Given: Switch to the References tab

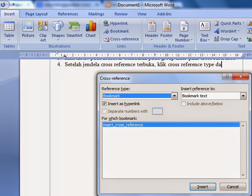Looking at the screenshot, I should click(68, 14).
